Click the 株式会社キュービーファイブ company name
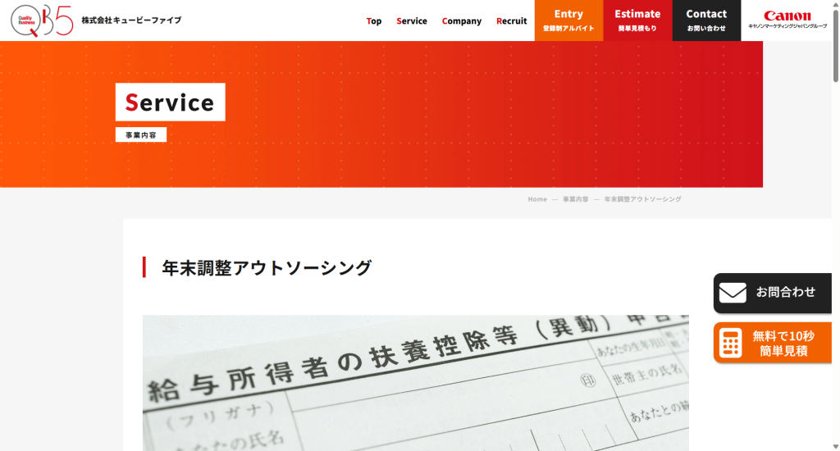 click(131, 20)
